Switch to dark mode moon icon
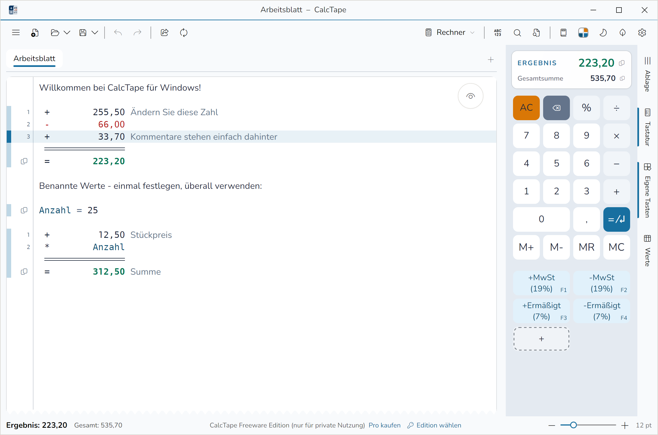Viewport: 658px width, 435px height. (603, 33)
